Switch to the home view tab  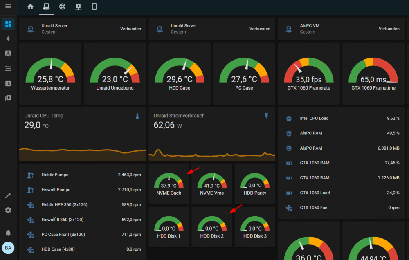coord(31,7)
